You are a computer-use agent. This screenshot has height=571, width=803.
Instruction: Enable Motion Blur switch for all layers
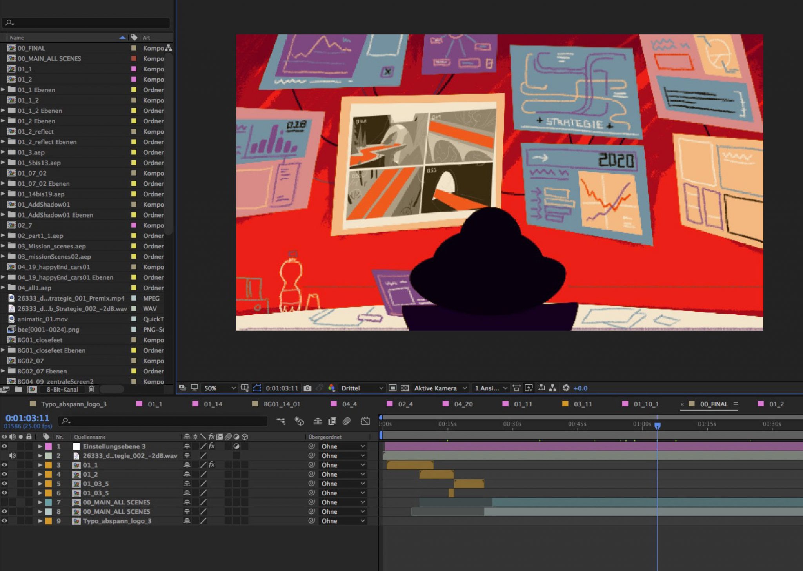point(347,421)
